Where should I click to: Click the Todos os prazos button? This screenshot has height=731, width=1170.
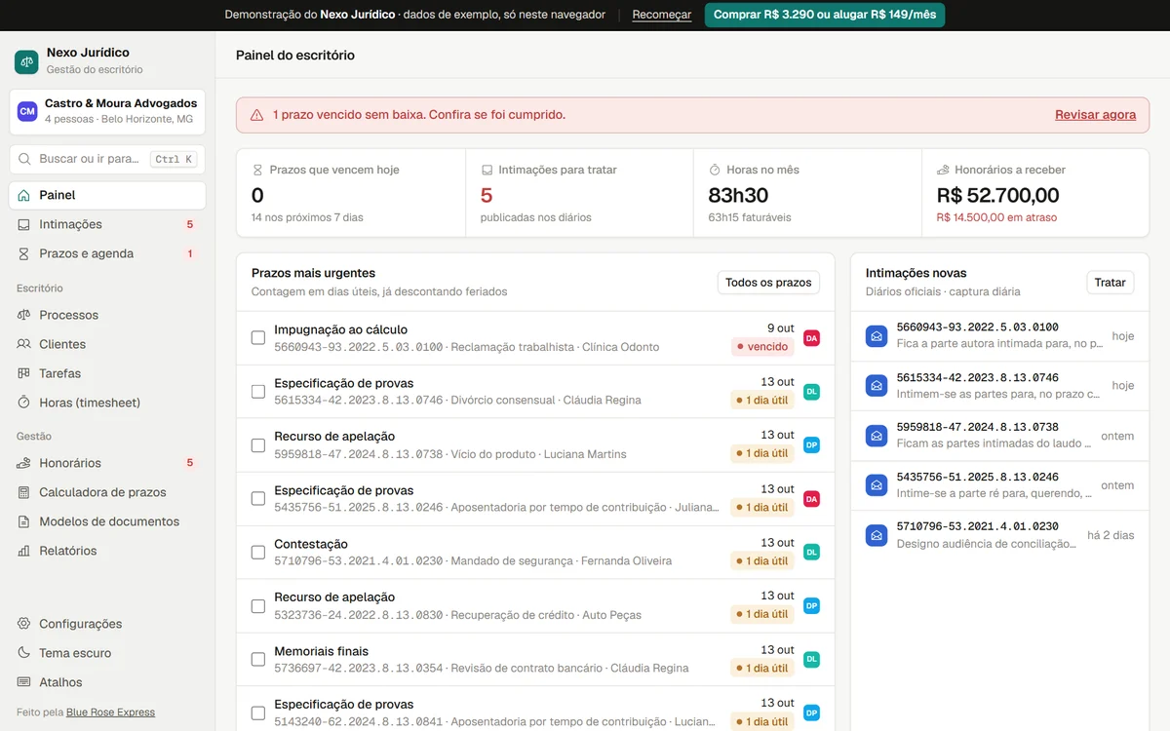[x=768, y=283]
